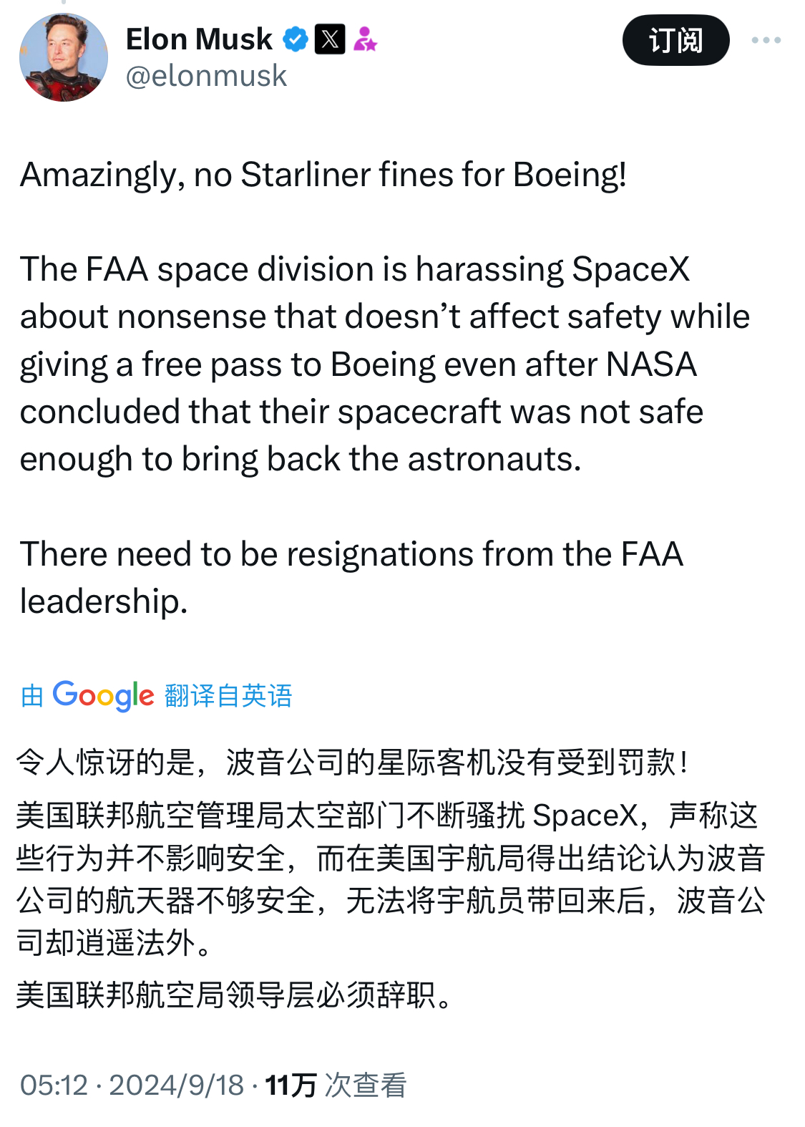Visit the @elonmusk handle
This screenshot has width=805, height=1127.
205,74
